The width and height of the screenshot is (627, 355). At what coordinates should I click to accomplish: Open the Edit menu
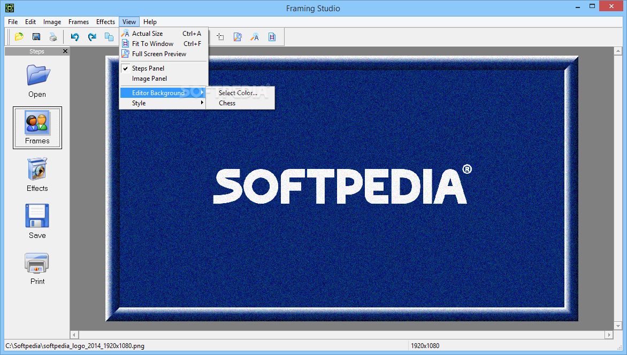pyautogui.click(x=30, y=22)
